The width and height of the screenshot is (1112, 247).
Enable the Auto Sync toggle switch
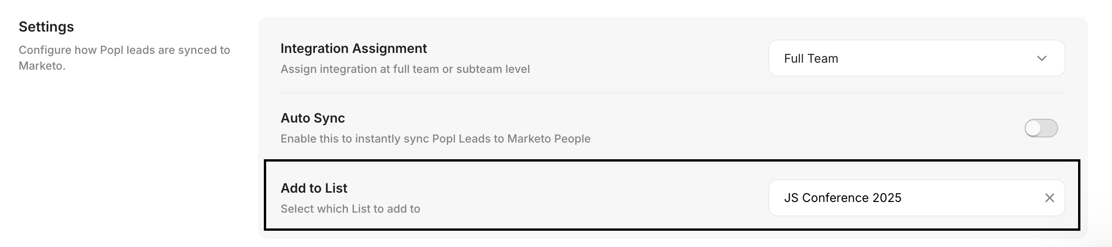(1041, 128)
